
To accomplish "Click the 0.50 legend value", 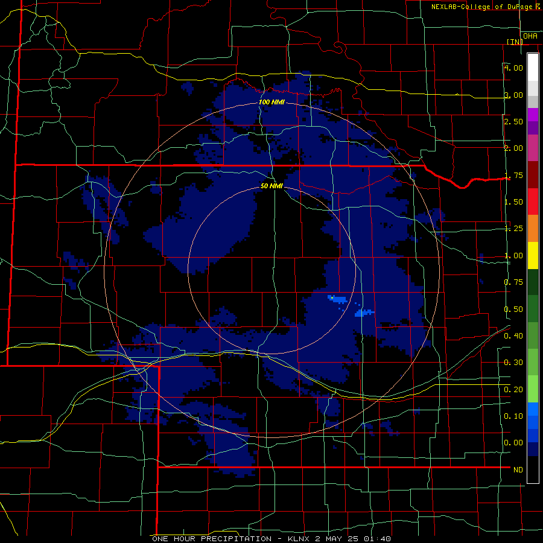I will (513, 310).
